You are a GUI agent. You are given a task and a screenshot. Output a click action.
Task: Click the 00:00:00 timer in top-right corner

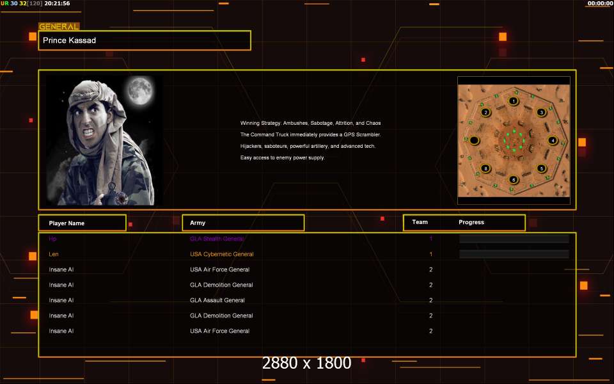click(600, 4)
